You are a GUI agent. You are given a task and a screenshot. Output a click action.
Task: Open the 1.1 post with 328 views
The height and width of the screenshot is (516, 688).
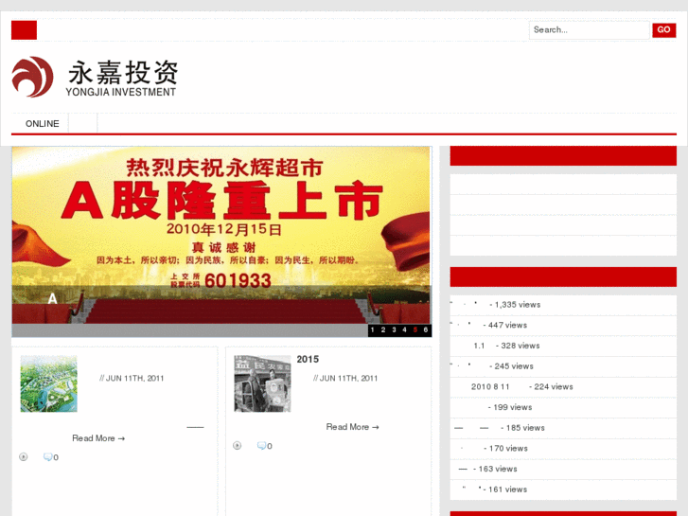click(563, 346)
